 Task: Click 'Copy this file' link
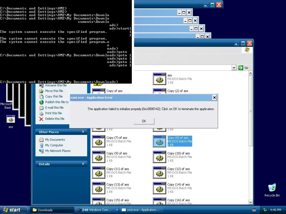[54, 96]
